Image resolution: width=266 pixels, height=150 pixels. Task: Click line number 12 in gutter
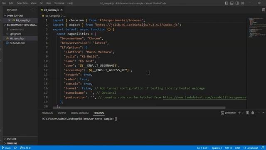coord(46,70)
